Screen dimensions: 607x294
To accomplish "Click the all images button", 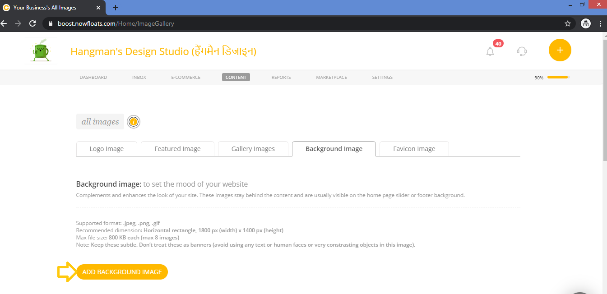I will (x=100, y=121).
